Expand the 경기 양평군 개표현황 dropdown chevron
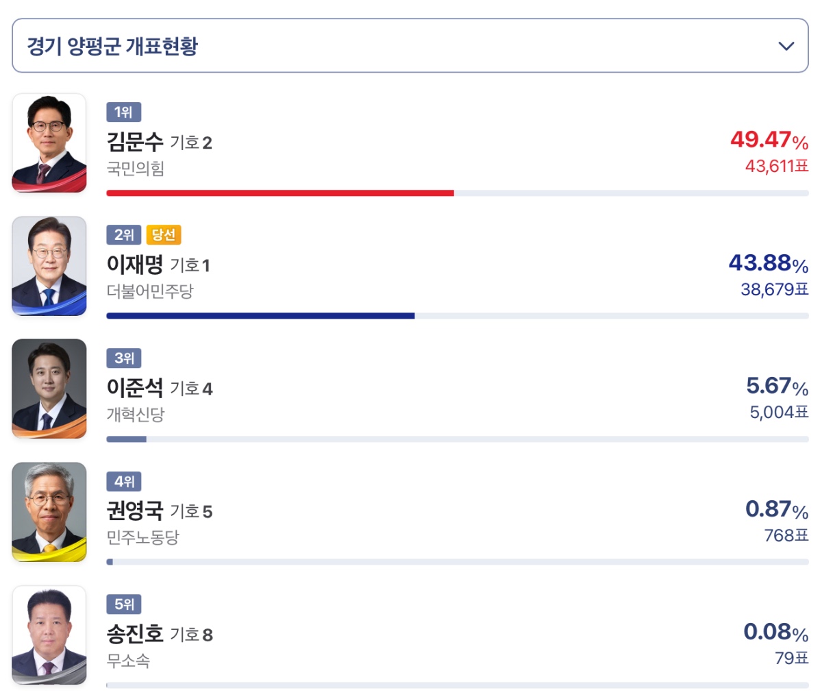The image size is (822, 699). 786,46
